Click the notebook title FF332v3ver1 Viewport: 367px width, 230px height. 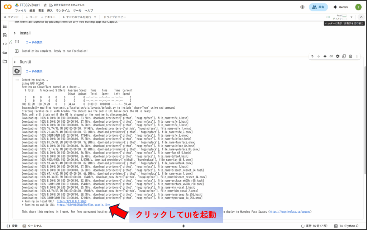tap(30, 5)
